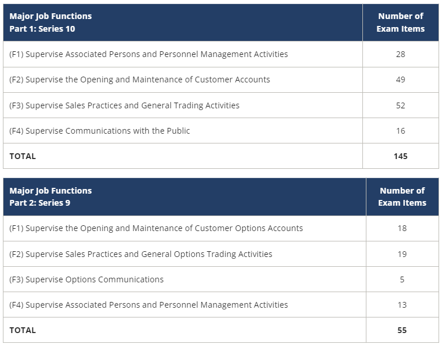Viewport: 442px width, 344px height.
Task: Click Supervise Communications with the Public row
Action: click(99, 131)
